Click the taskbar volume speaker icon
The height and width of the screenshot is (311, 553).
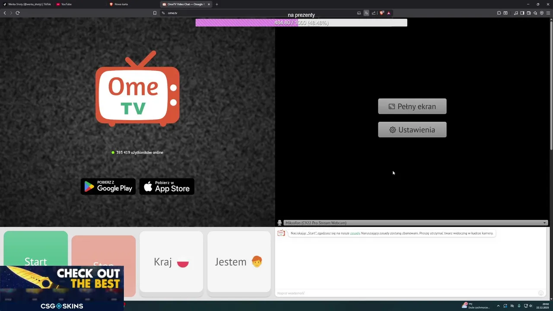click(531, 306)
